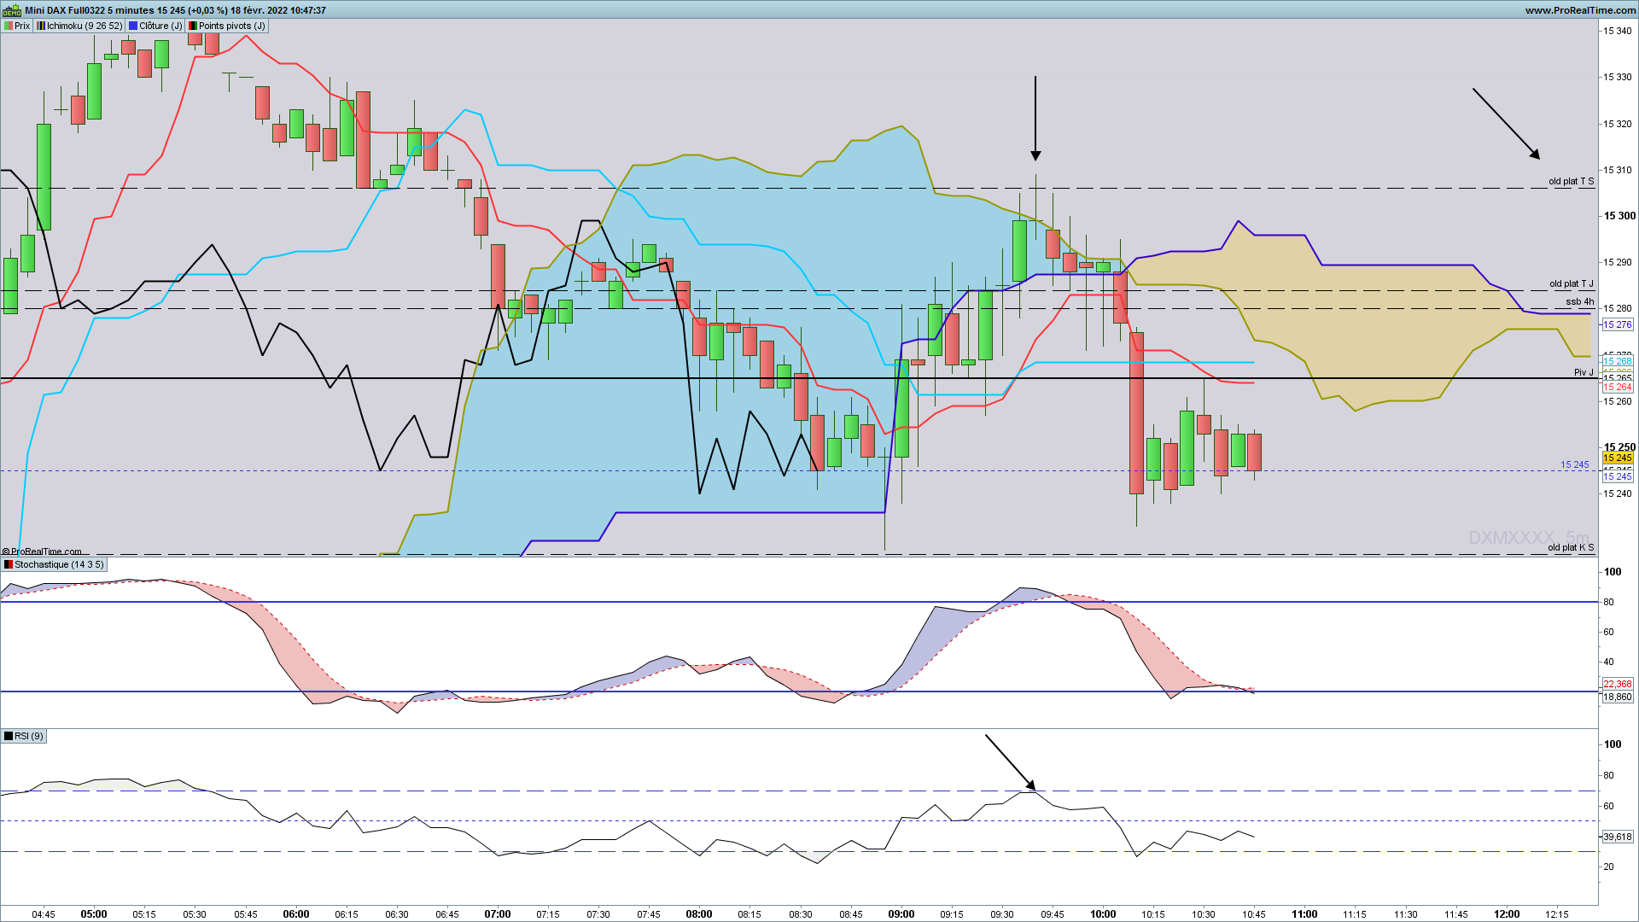Click the stochastic value tag 18,860

1618,697
